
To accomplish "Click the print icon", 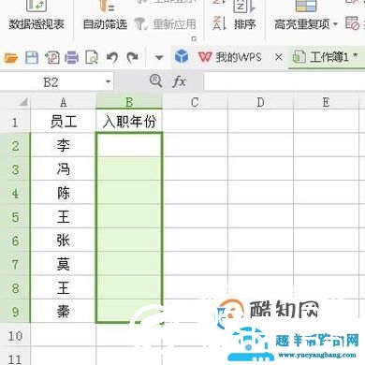I will [72, 58].
